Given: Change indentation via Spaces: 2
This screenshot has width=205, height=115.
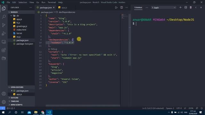Looking at the screenshot, I should click(170, 108).
